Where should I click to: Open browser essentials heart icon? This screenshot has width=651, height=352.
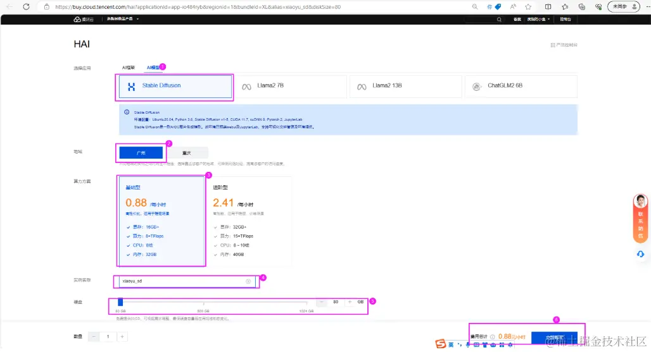598,6
